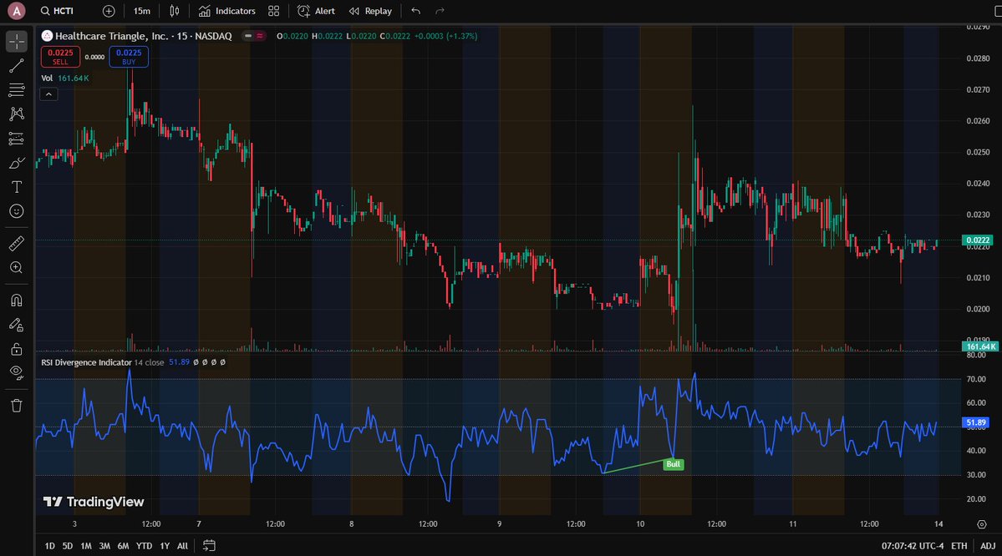
Task: Collapse the indicator legend chevron
Action: tap(48, 94)
